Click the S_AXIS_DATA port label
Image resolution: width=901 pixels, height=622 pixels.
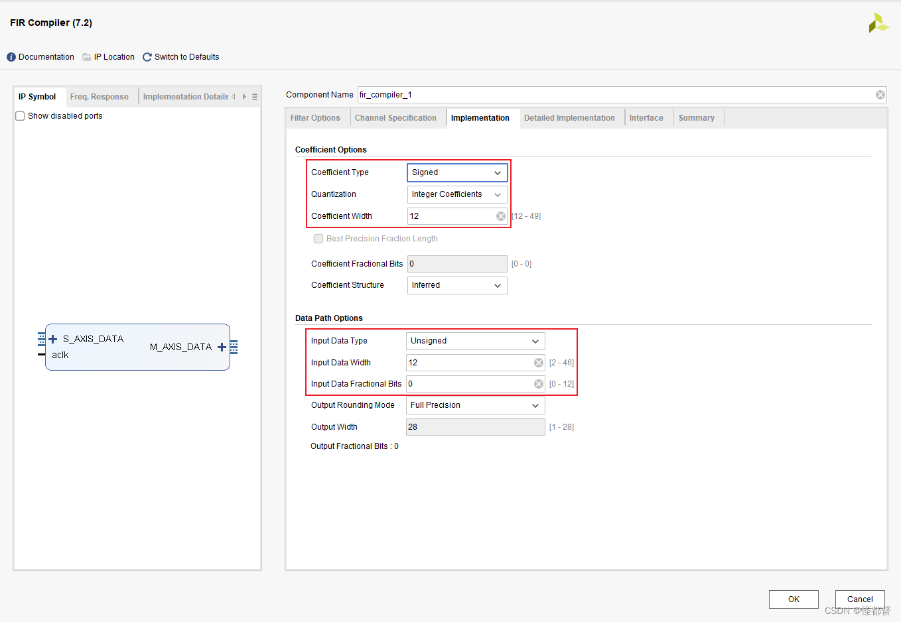click(x=93, y=339)
